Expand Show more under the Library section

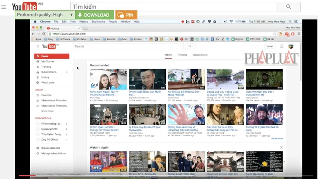(48, 111)
